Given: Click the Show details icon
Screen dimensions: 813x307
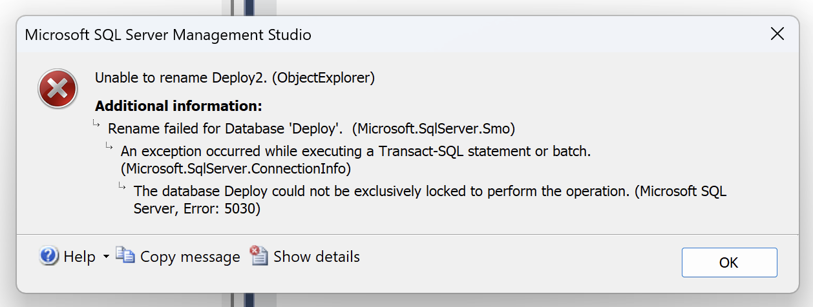Looking at the screenshot, I should point(259,255).
